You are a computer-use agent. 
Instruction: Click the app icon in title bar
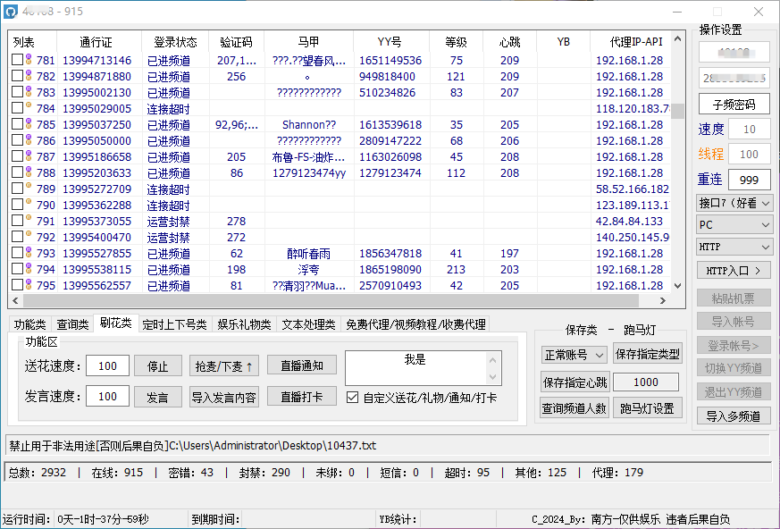[11, 12]
